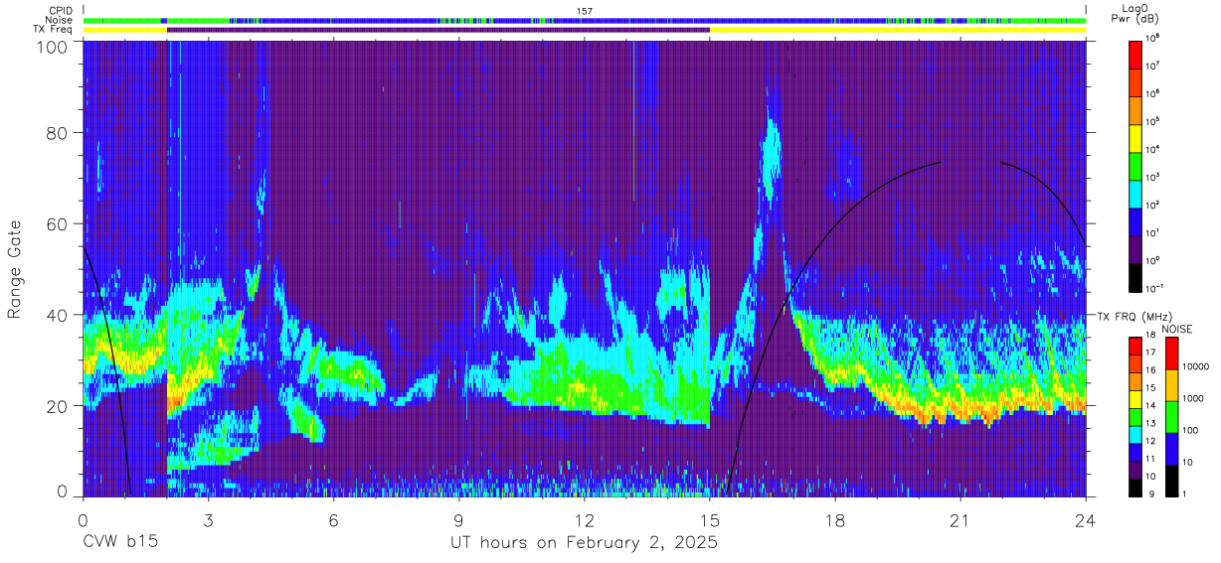The image size is (1221, 563).
Task: Click the NOISE colorbar tick label '1000'
Action: [1193, 399]
